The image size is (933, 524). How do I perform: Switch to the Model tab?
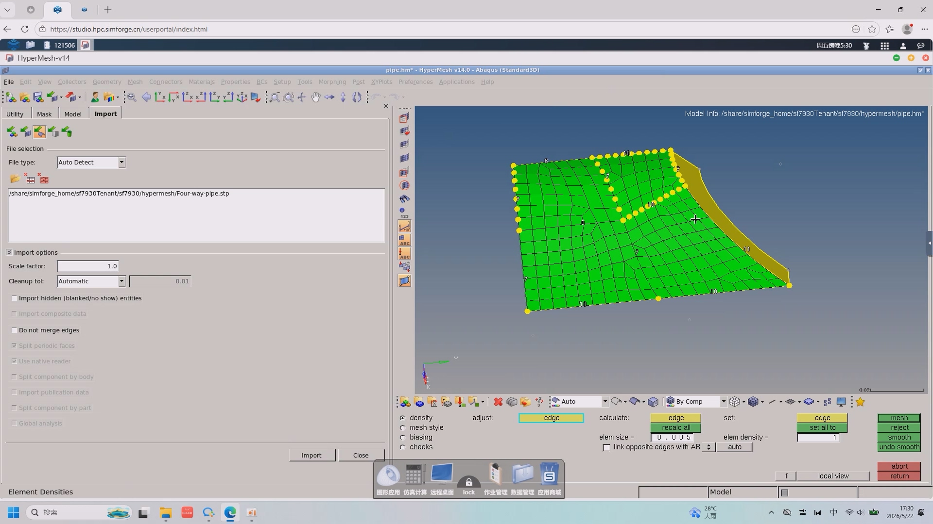pyautogui.click(x=73, y=114)
